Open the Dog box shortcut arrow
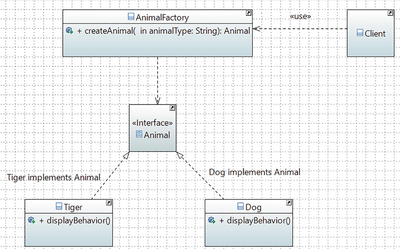Viewport: 402px width, 249px height. click(x=289, y=203)
